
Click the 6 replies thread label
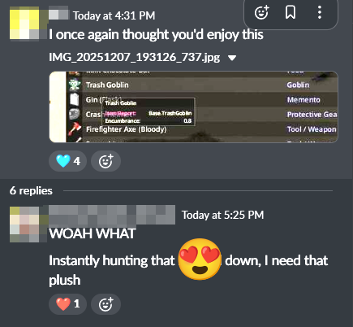pos(31,191)
